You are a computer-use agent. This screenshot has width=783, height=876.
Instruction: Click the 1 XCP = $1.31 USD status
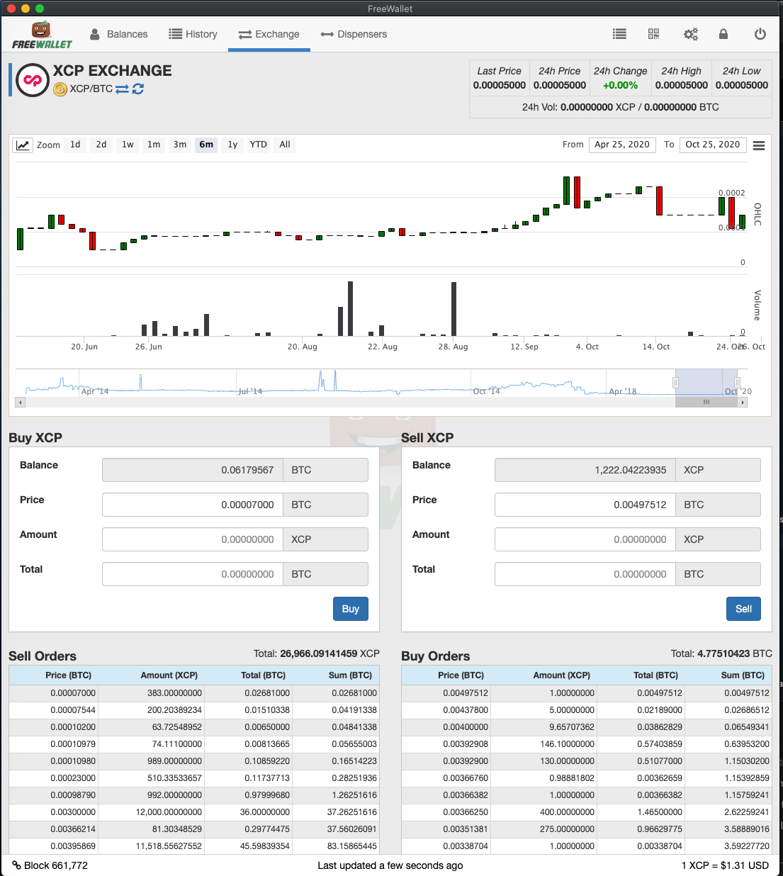[x=725, y=865]
